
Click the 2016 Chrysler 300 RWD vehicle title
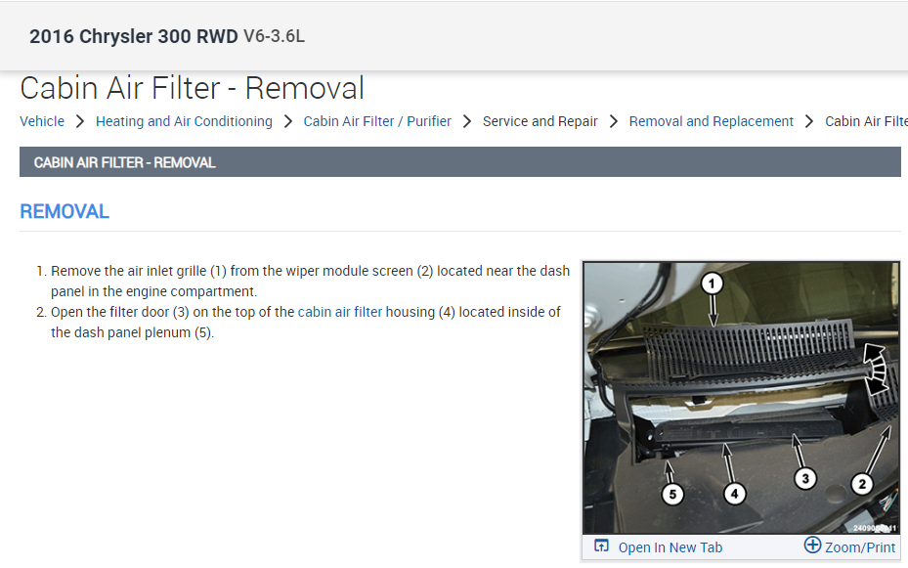(134, 36)
